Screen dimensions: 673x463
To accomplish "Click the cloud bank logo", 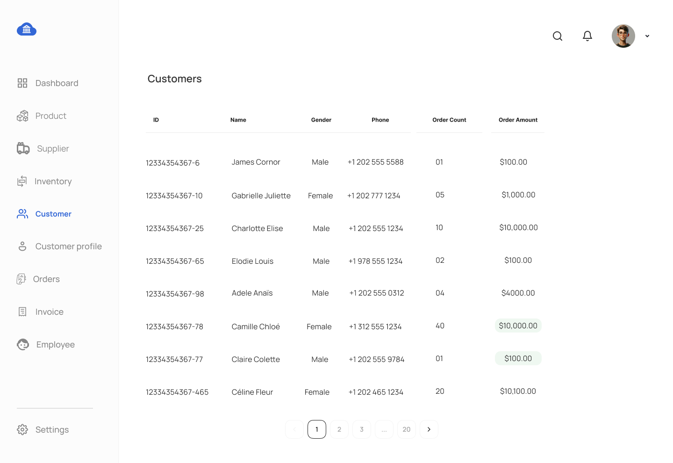I will (27, 29).
